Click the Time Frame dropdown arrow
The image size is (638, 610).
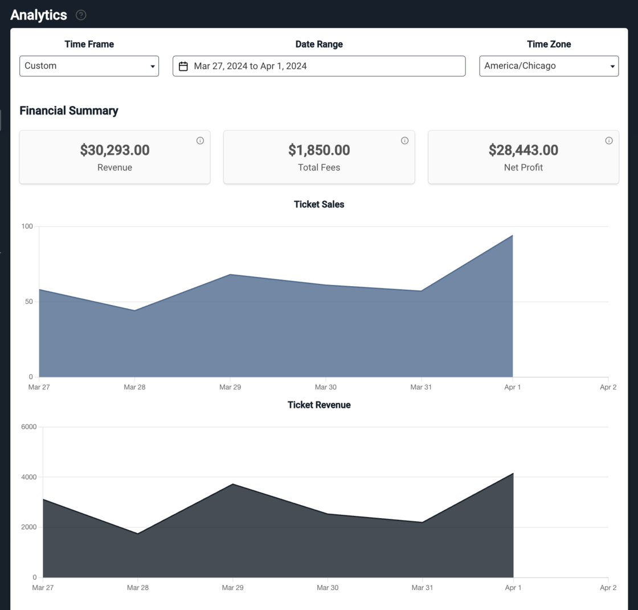(152, 67)
